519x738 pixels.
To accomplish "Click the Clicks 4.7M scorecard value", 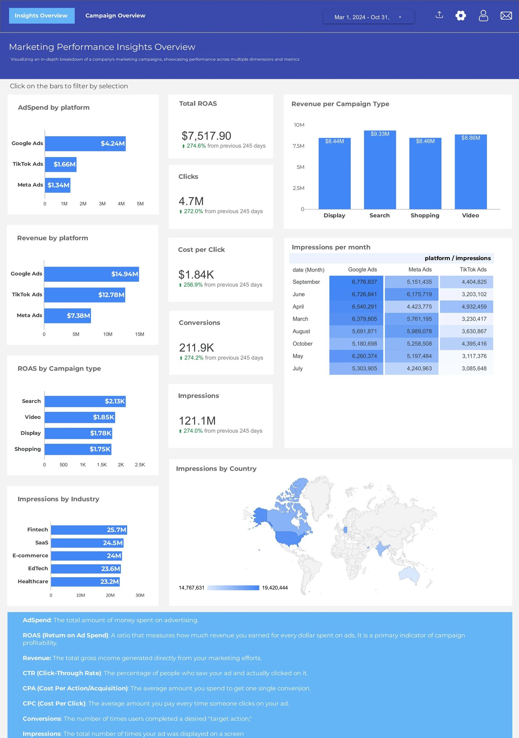I will coord(191,201).
